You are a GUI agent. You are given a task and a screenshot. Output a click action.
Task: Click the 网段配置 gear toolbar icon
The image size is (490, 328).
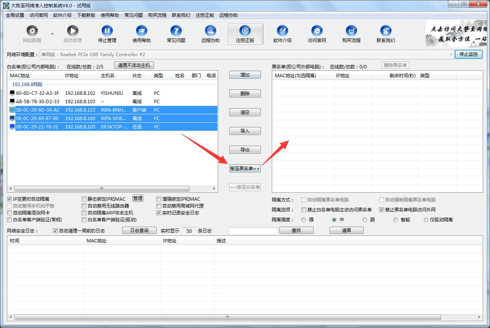[32, 31]
